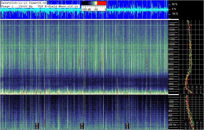Click the -50 label on the color scale
The height and width of the screenshot is (130, 204).
[x=95, y=9]
